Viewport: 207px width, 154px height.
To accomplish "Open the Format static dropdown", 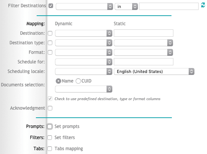I will pyautogui.click(x=143, y=52).
